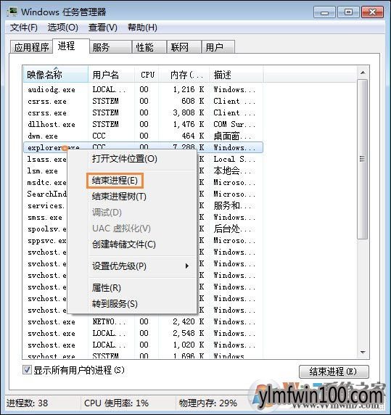Switch to the 服务 tab
Viewport: 391px width, 415px height.
(110, 47)
